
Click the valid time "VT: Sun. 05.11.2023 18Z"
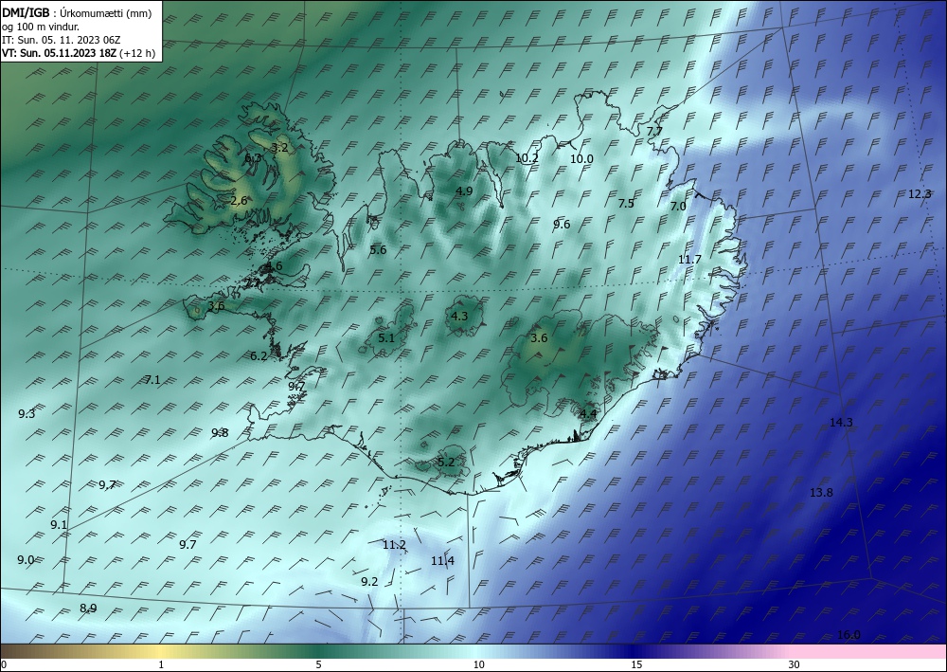pos(60,53)
